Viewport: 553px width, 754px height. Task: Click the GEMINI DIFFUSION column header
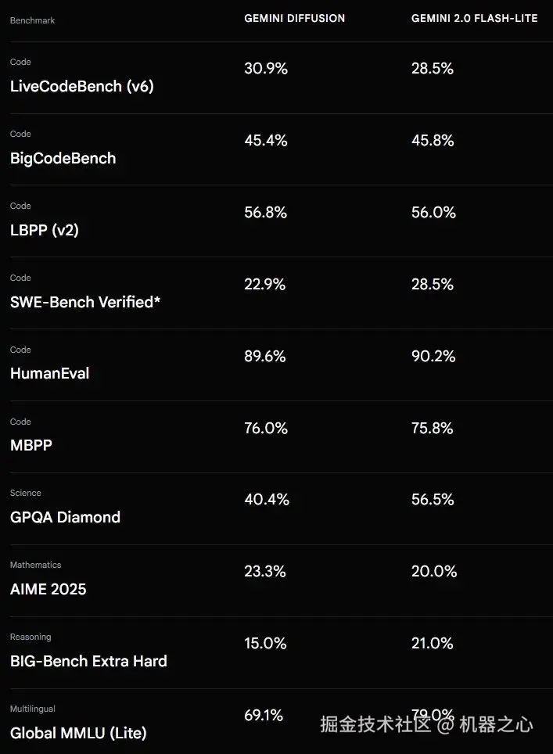[x=294, y=18]
